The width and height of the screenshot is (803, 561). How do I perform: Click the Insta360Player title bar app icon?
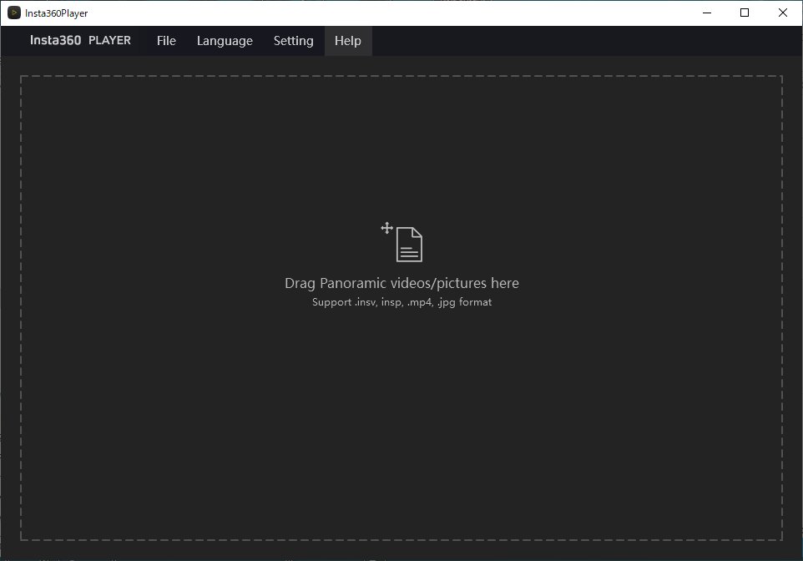tap(14, 13)
